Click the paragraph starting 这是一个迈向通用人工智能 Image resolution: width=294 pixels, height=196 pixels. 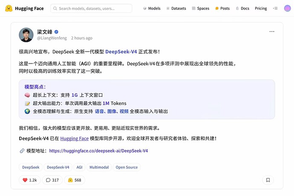click(127, 67)
